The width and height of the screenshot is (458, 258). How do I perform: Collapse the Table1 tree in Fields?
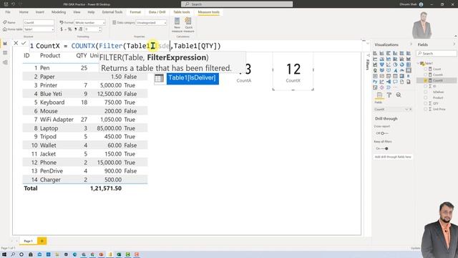pyautogui.click(x=418, y=63)
